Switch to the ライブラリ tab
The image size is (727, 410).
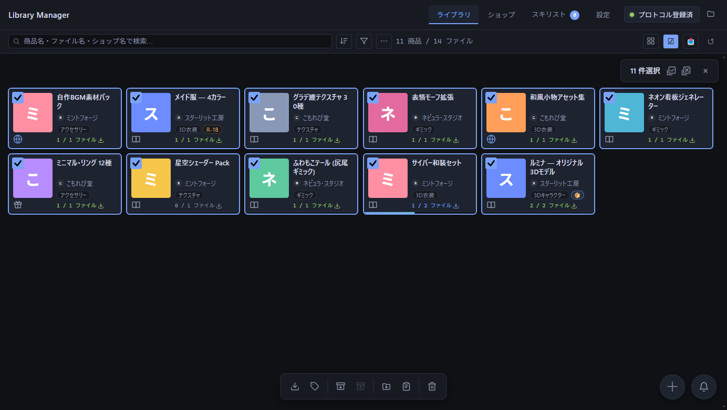[454, 15]
